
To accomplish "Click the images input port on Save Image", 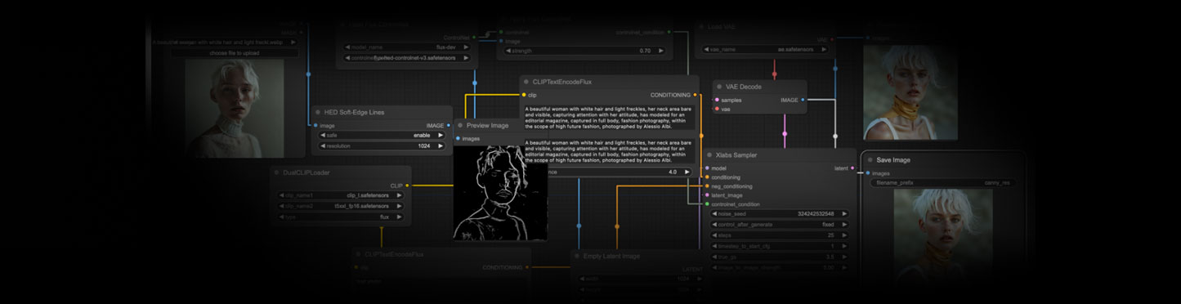I will coord(868,173).
